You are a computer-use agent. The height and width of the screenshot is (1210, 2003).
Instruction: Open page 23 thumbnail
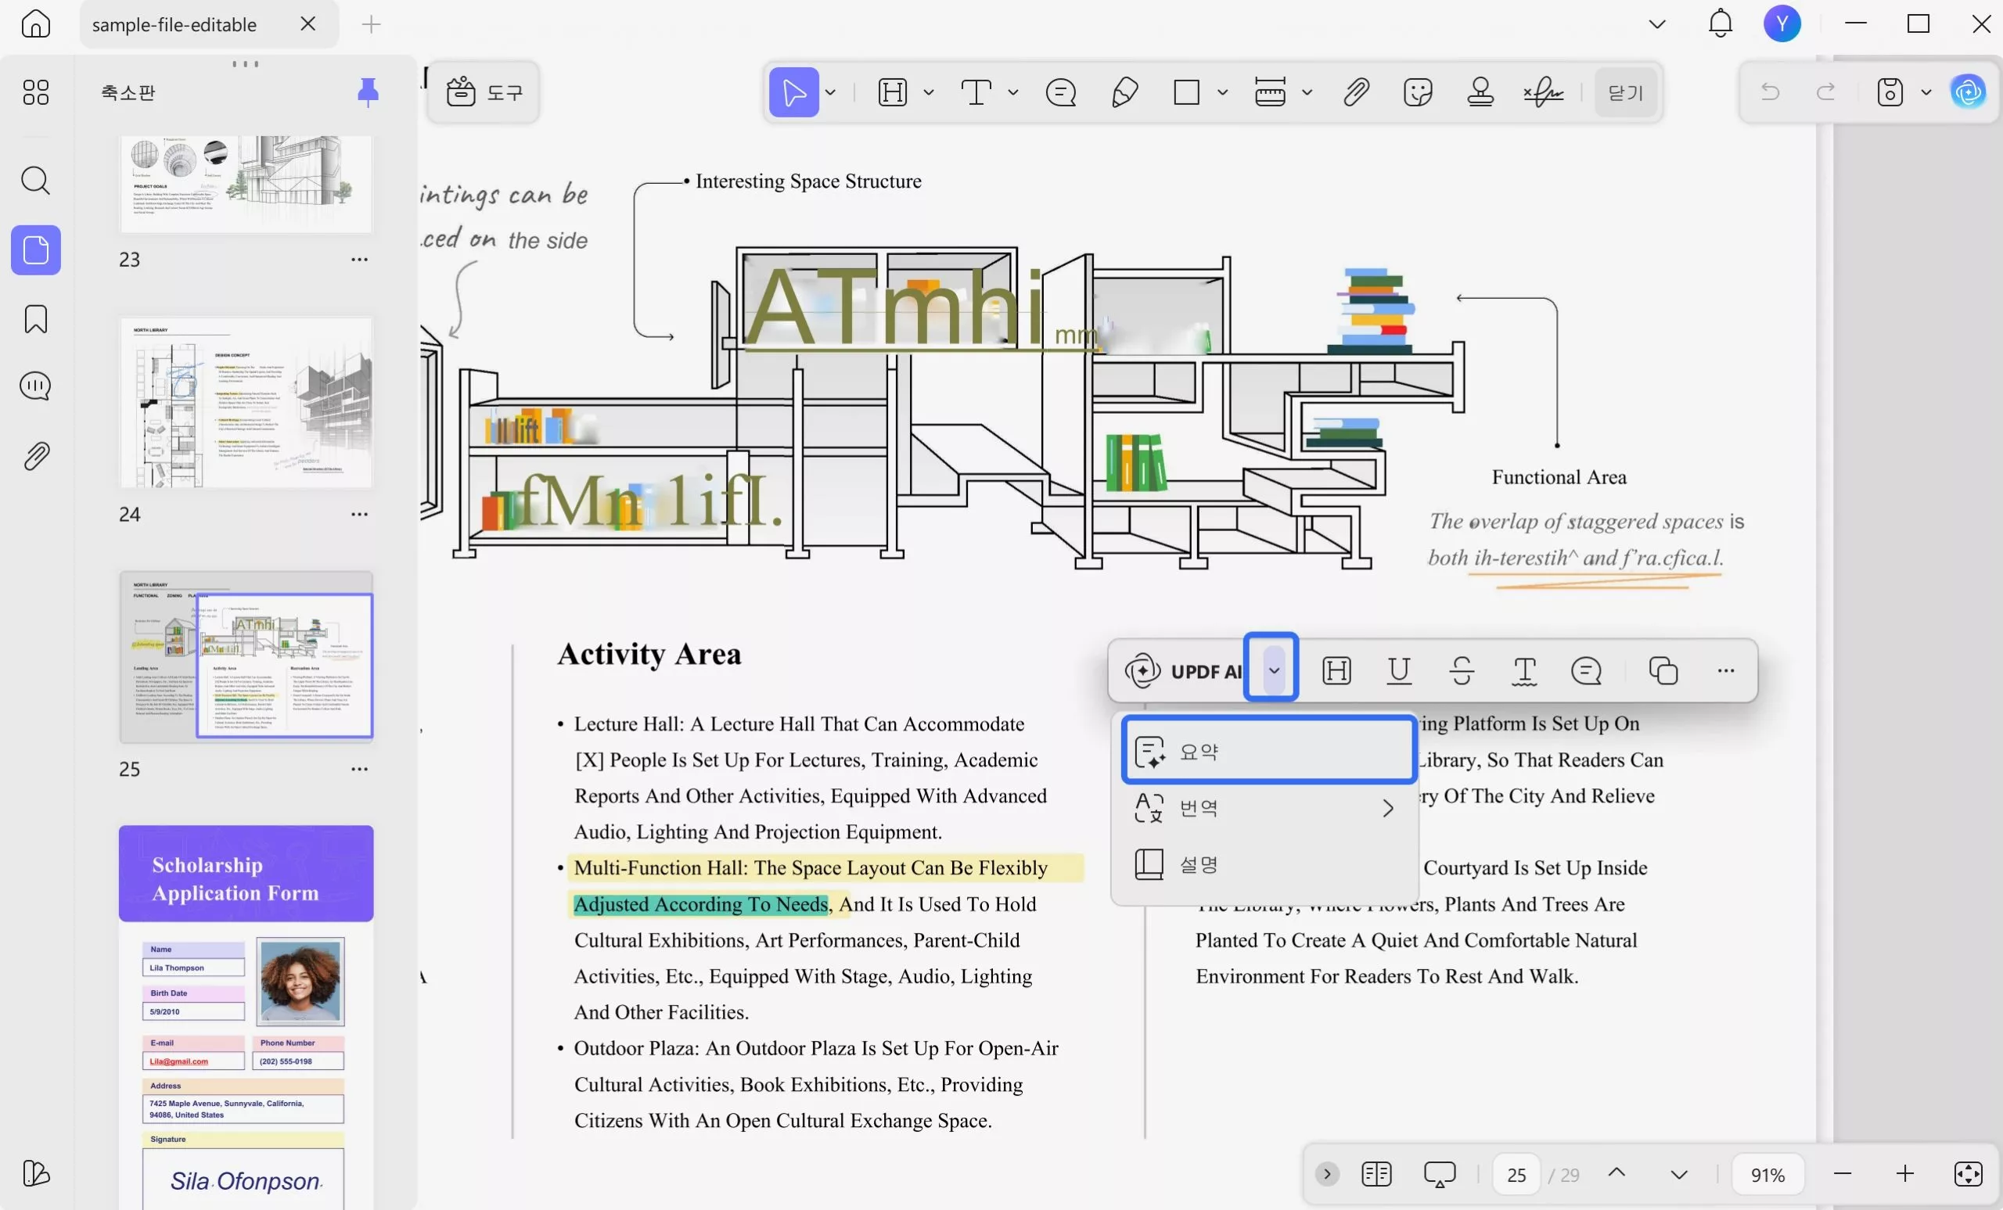pyautogui.click(x=246, y=184)
